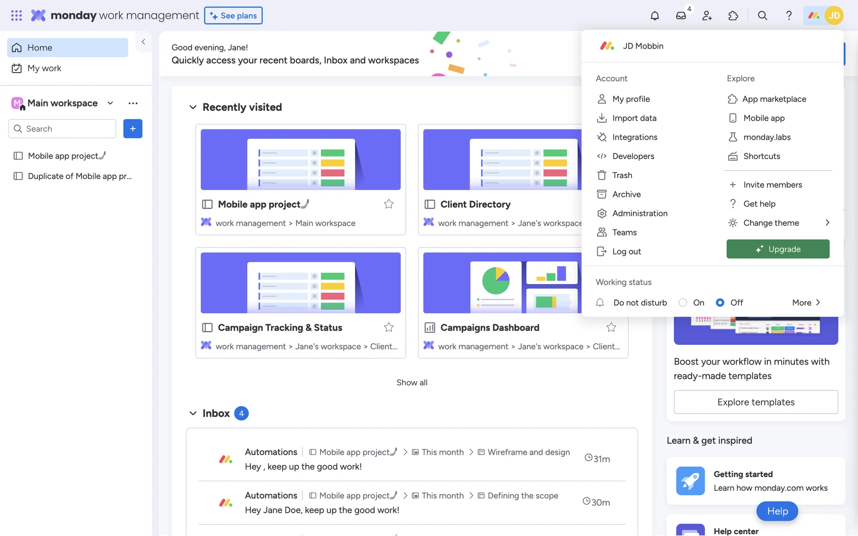Click blue plus add item button
Viewport: 858px width, 536px height.
[x=133, y=129]
